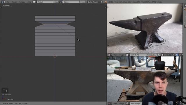Add a new scene with the plus icon

pyautogui.click(x=81, y=2)
